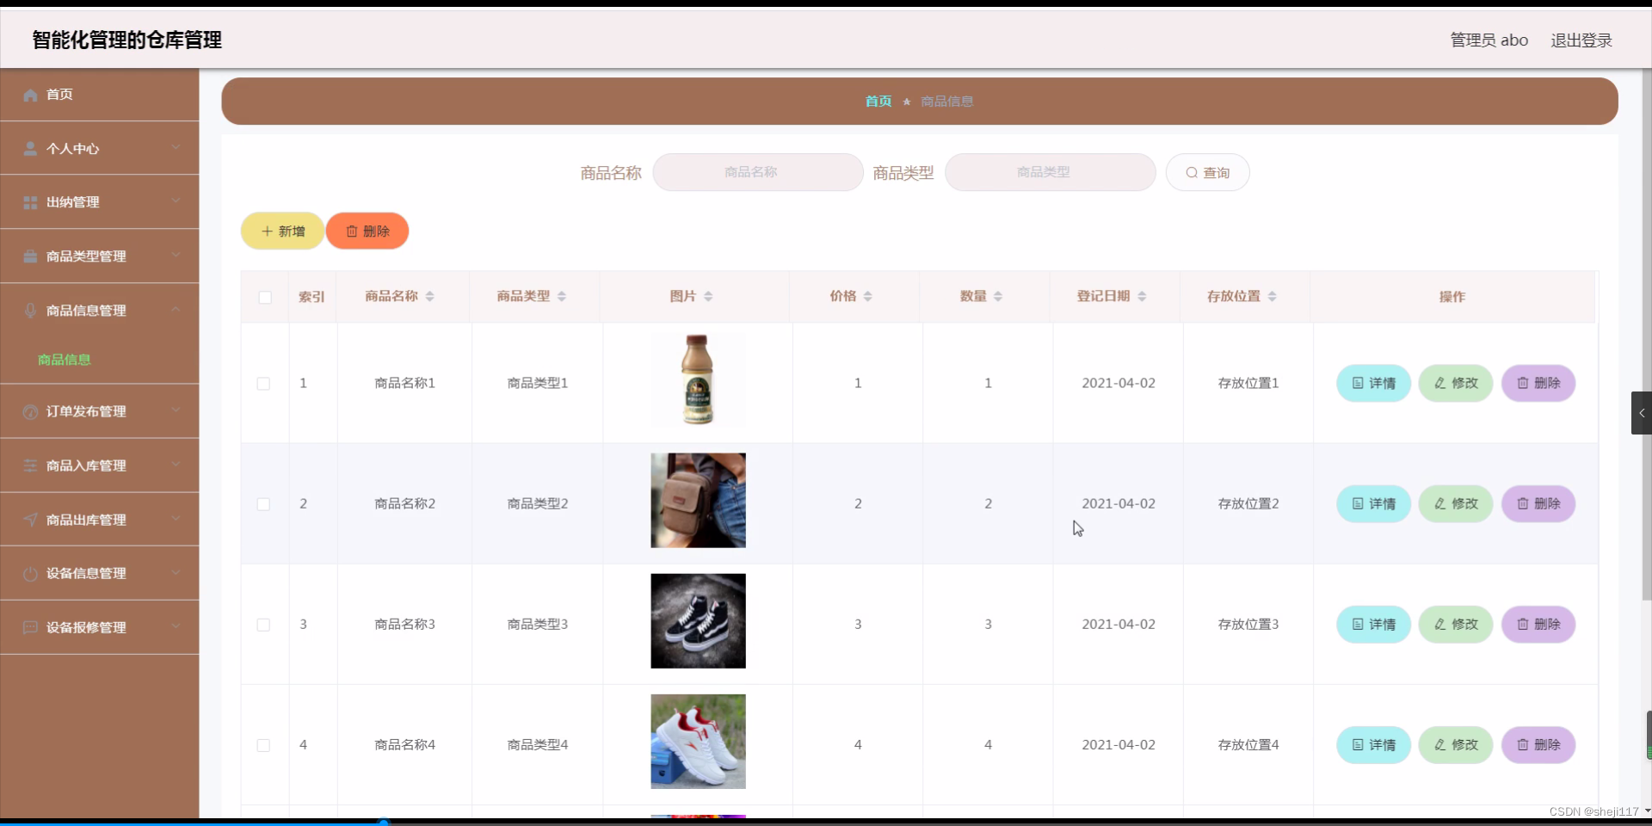
Task: Click the paper-plane icon beside 商品出库管理
Action: click(x=31, y=519)
